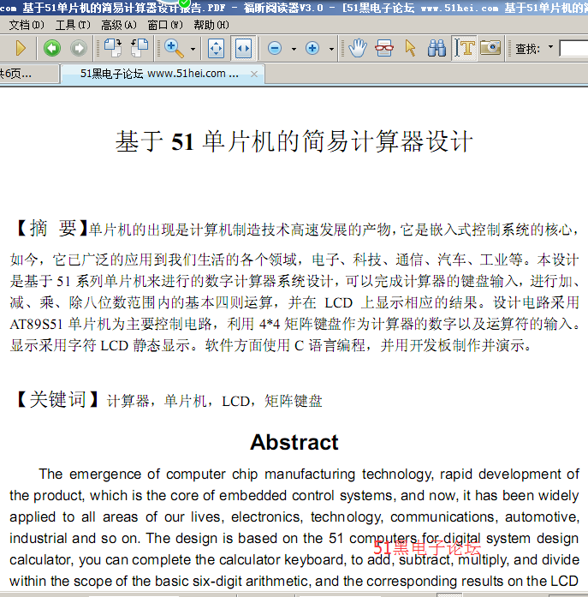
Task: Open dropdown next to zoom in button
Action: click(331, 49)
